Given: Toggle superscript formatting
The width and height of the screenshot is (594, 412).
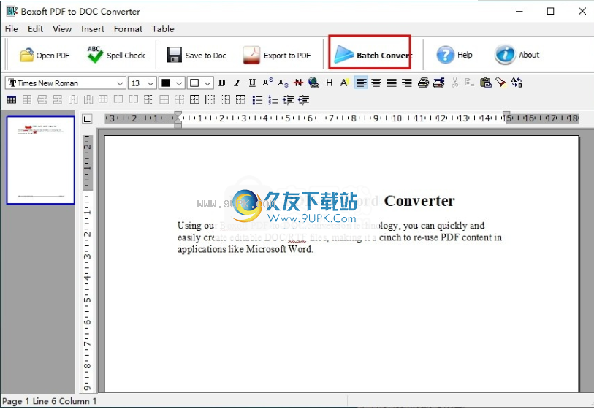Looking at the screenshot, I should [268, 83].
